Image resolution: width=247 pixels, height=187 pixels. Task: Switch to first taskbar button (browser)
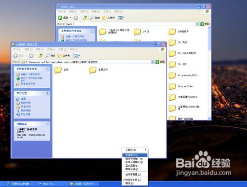point(21,184)
